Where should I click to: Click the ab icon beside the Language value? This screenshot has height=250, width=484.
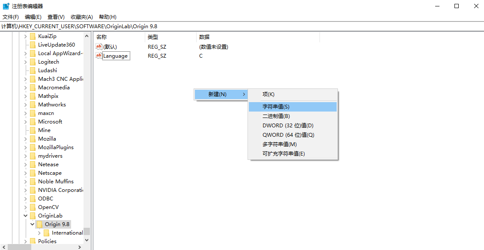tap(99, 56)
